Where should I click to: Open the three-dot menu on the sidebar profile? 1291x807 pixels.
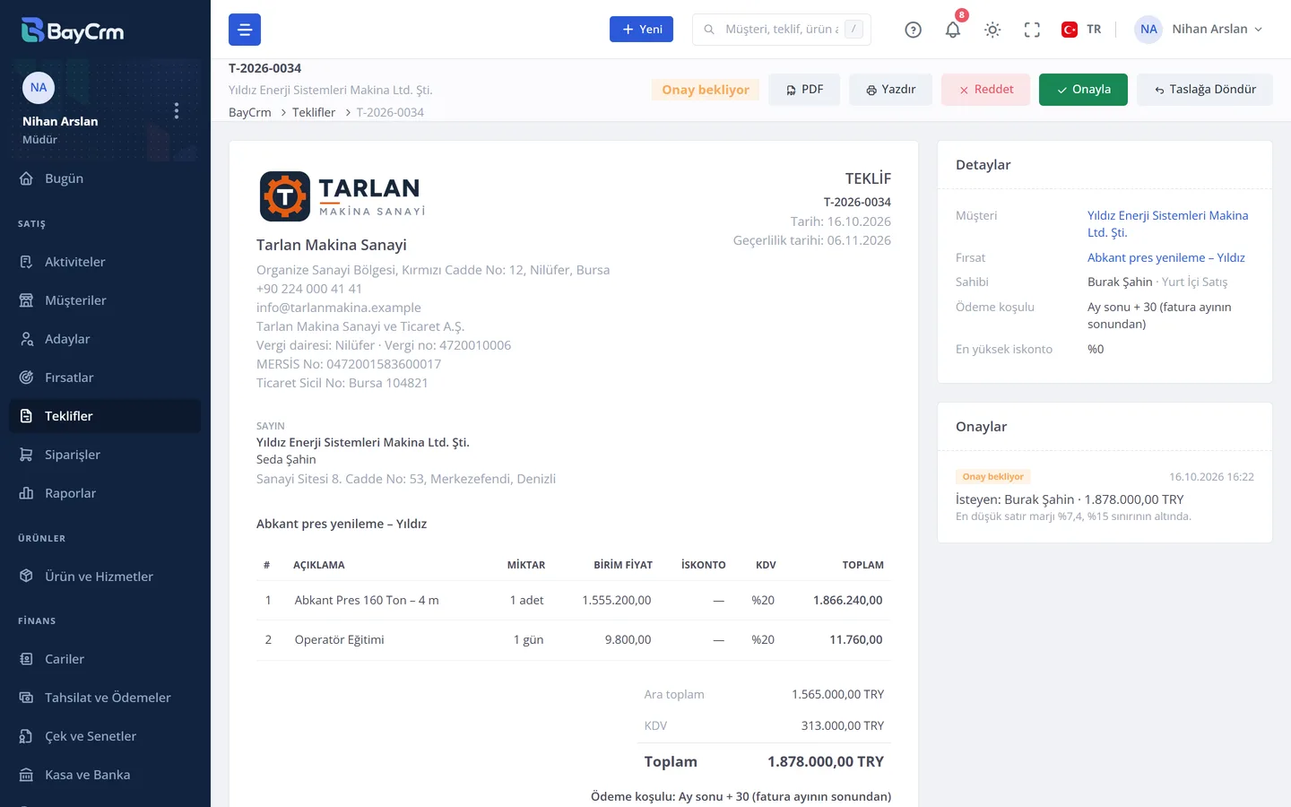tap(177, 110)
